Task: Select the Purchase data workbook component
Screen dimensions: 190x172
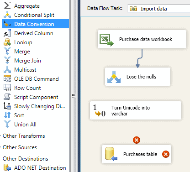Action: tap(142, 39)
